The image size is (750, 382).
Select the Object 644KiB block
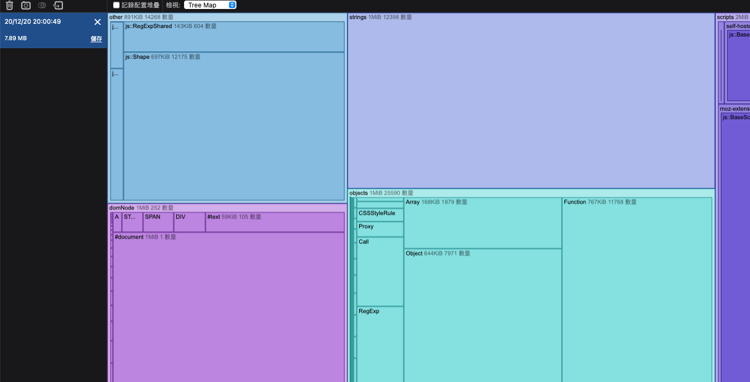pos(482,315)
